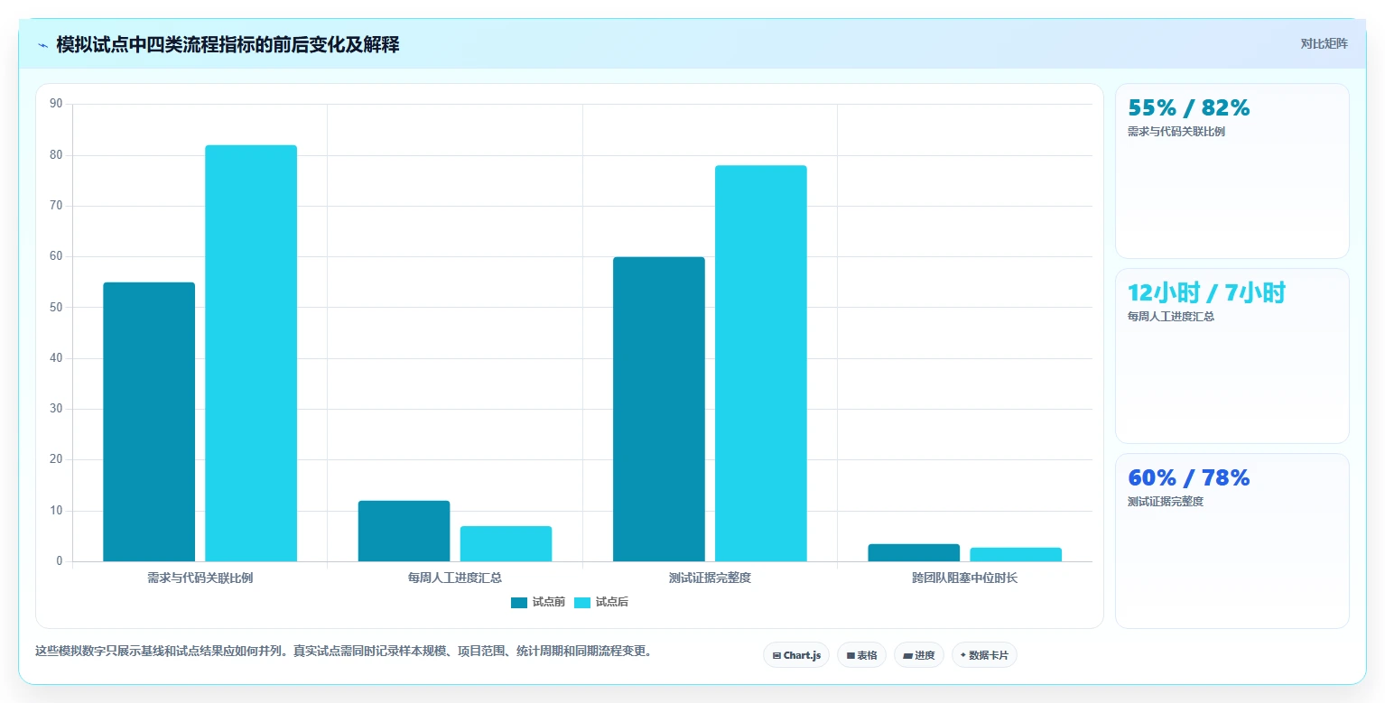1385x703 pixels.
Task: Toggle the 试点后 legend series
Action: (x=601, y=602)
